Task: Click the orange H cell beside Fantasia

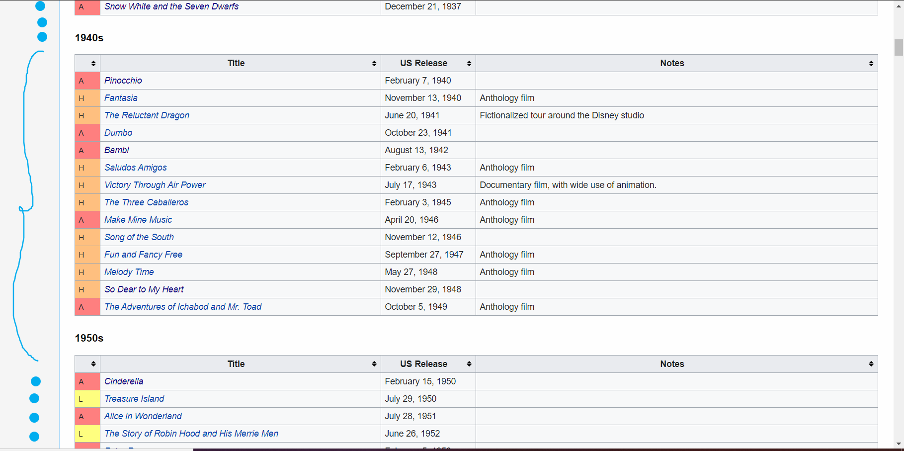Action: coord(87,98)
